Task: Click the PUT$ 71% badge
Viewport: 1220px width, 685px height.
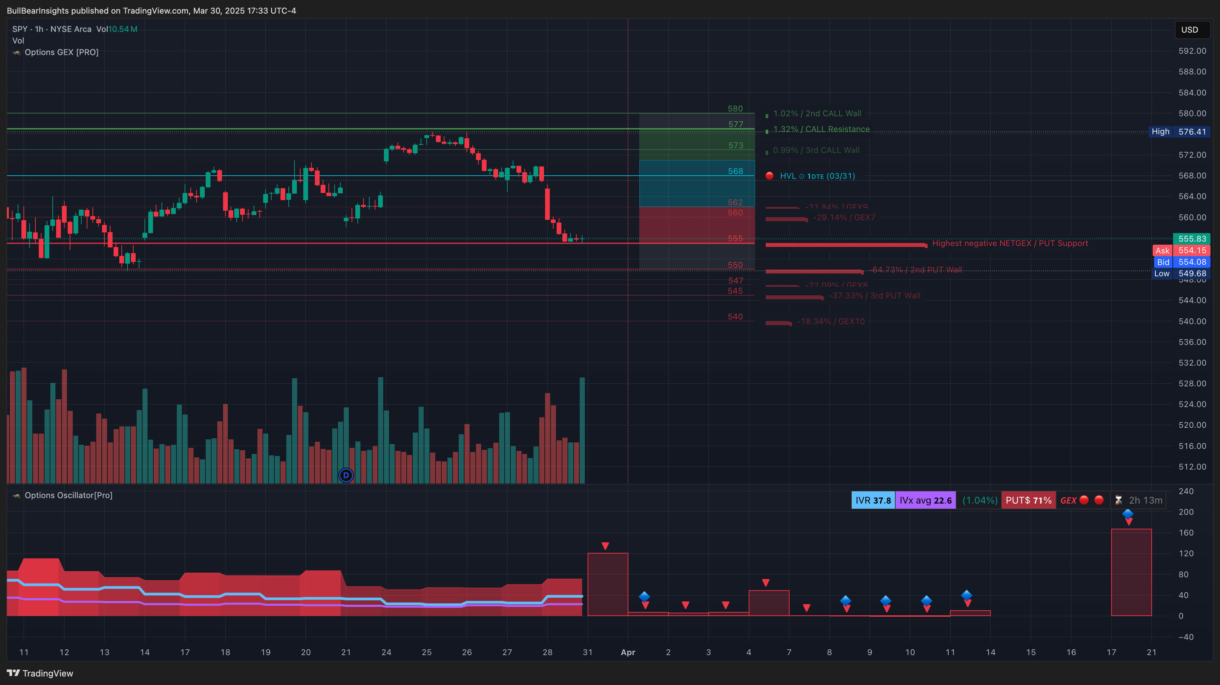Action: pos(1029,500)
